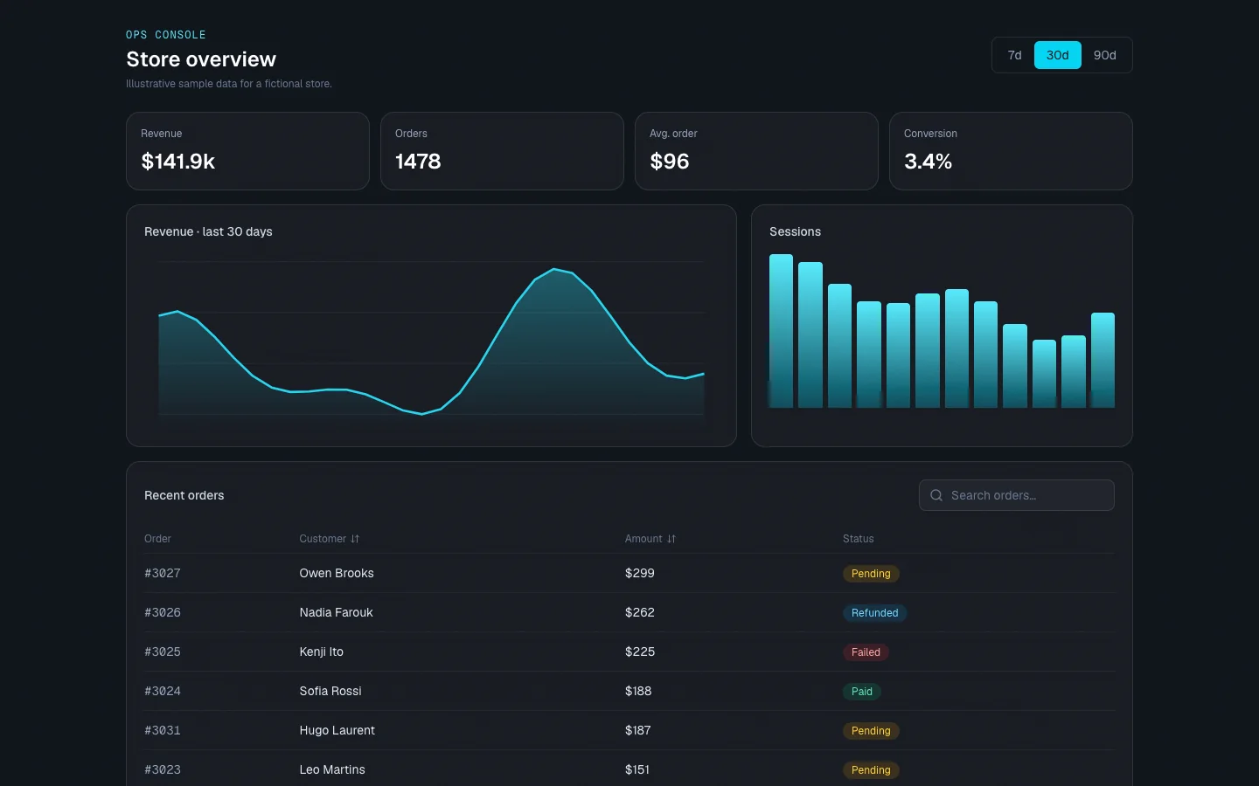1259x786 pixels.
Task: Click customer Hugo Laurent
Action: (x=337, y=730)
